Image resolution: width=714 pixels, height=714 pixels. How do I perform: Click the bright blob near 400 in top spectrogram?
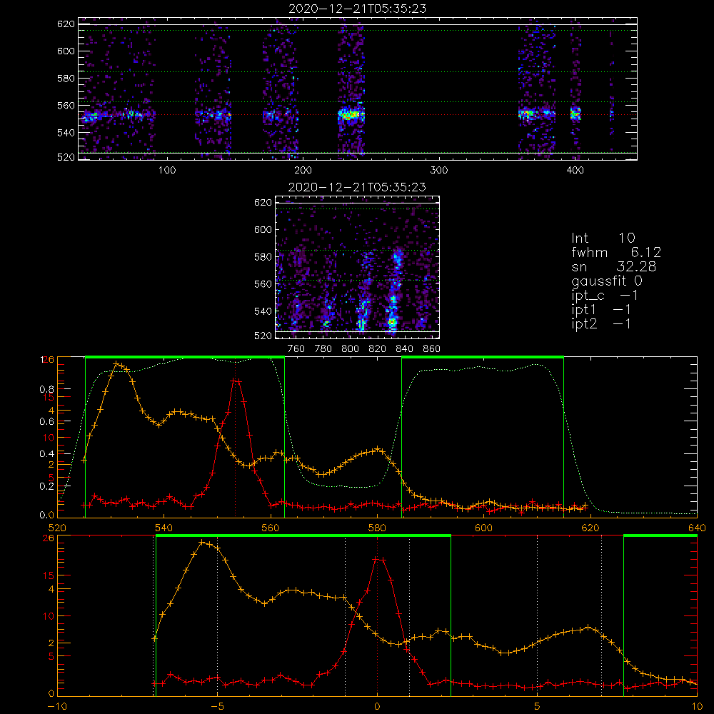click(576, 113)
